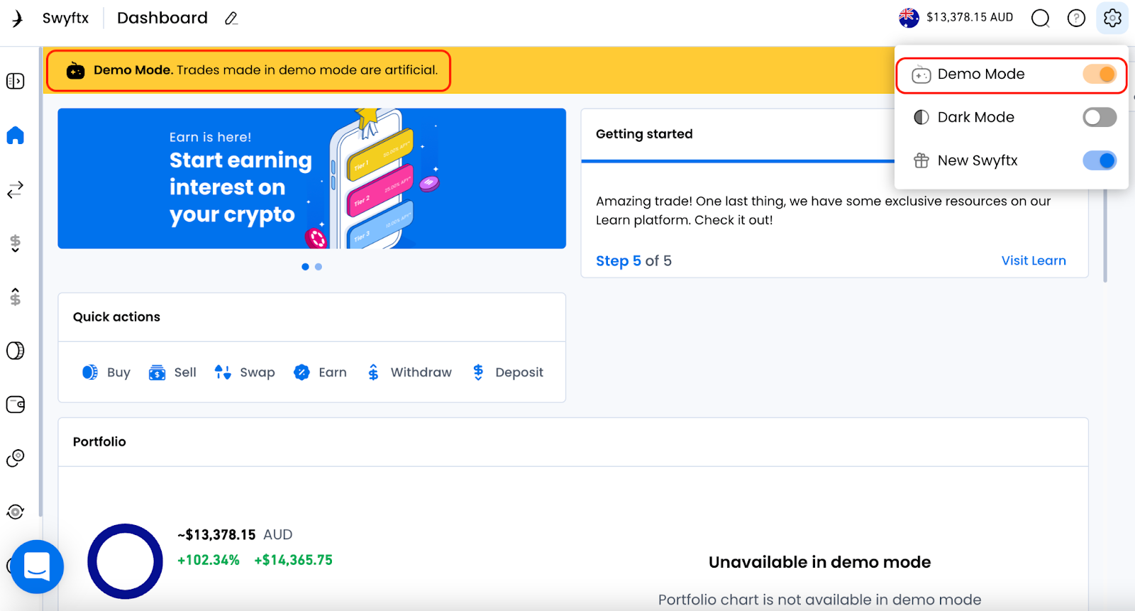
Task: Turn off the Demo Mode switch
Action: pos(1100,74)
